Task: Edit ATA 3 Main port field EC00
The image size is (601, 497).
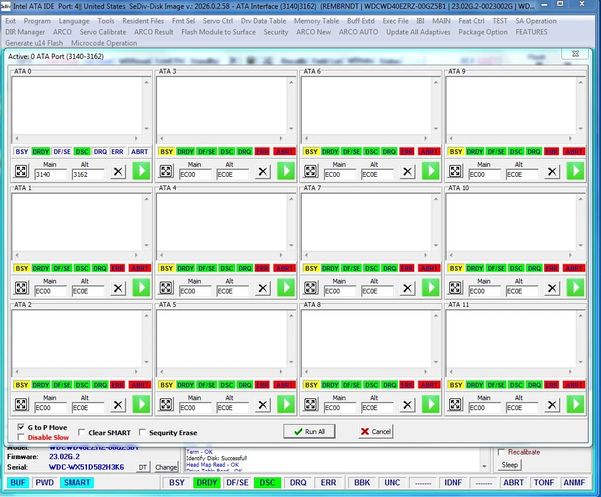Action: pyautogui.click(x=195, y=174)
